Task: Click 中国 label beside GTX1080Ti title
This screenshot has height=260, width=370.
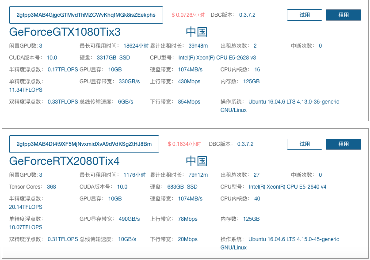Action: coord(196,32)
